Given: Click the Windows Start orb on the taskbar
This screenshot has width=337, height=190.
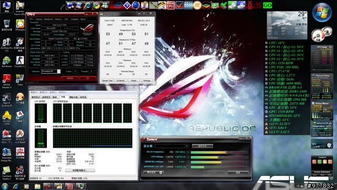Looking at the screenshot, I should click(5, 186).
